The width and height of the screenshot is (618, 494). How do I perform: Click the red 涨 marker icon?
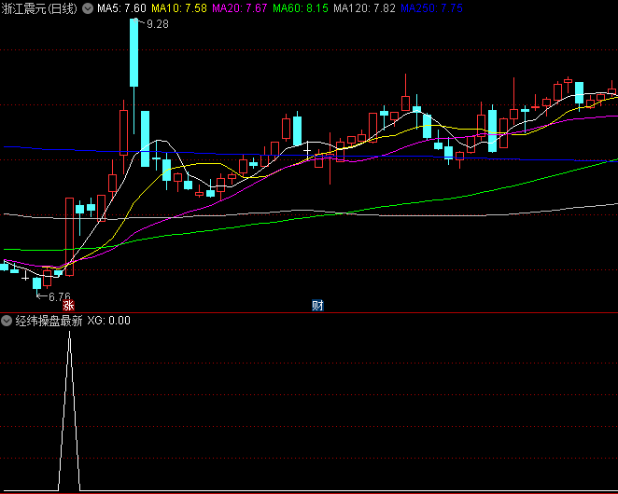[x=67, y=305]
